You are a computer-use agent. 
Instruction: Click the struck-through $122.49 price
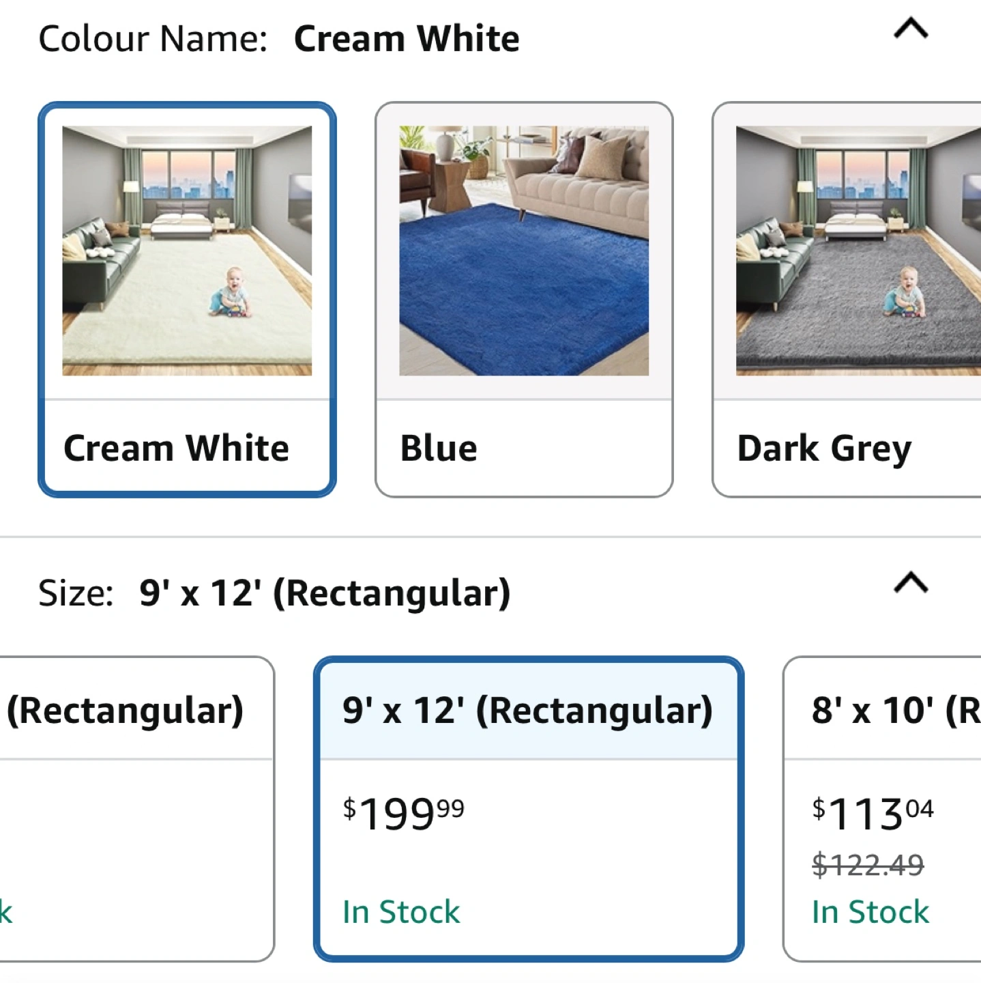point(867,865)
